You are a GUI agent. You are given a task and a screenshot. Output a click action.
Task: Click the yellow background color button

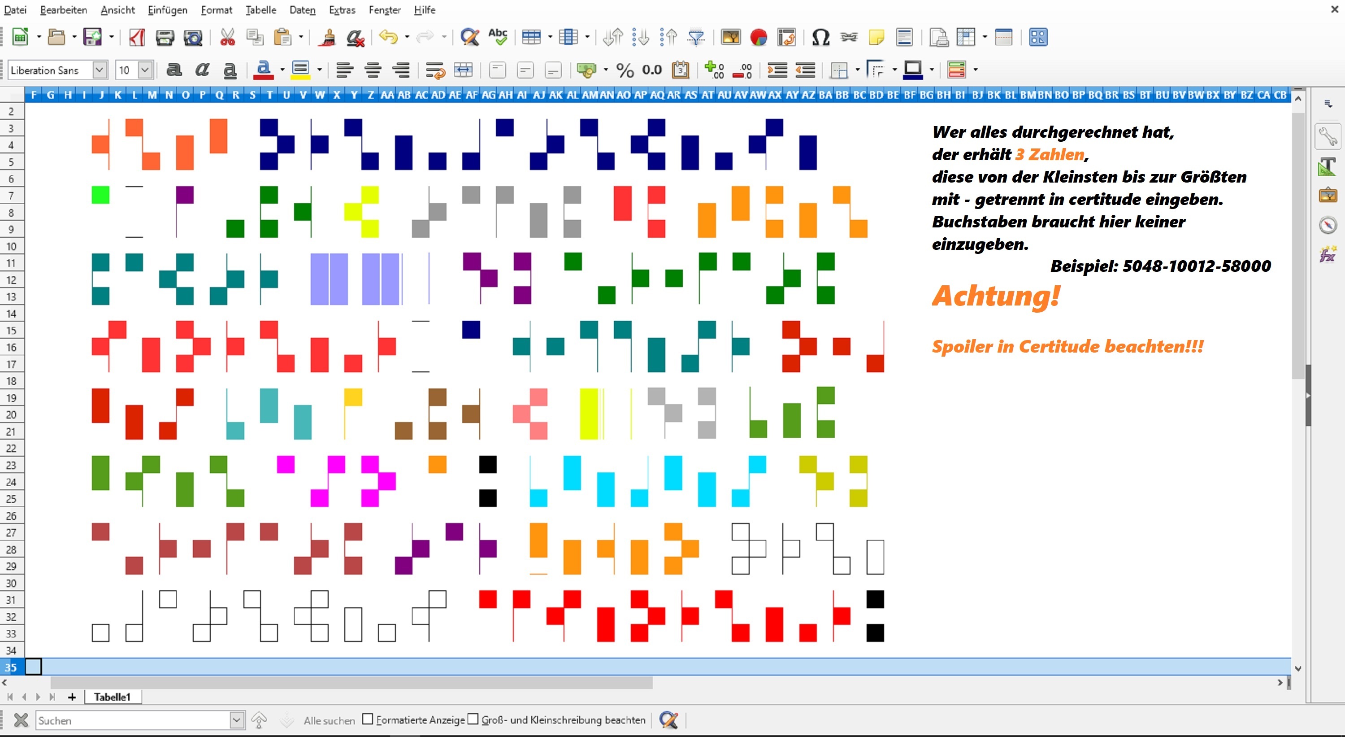(300, 70)
